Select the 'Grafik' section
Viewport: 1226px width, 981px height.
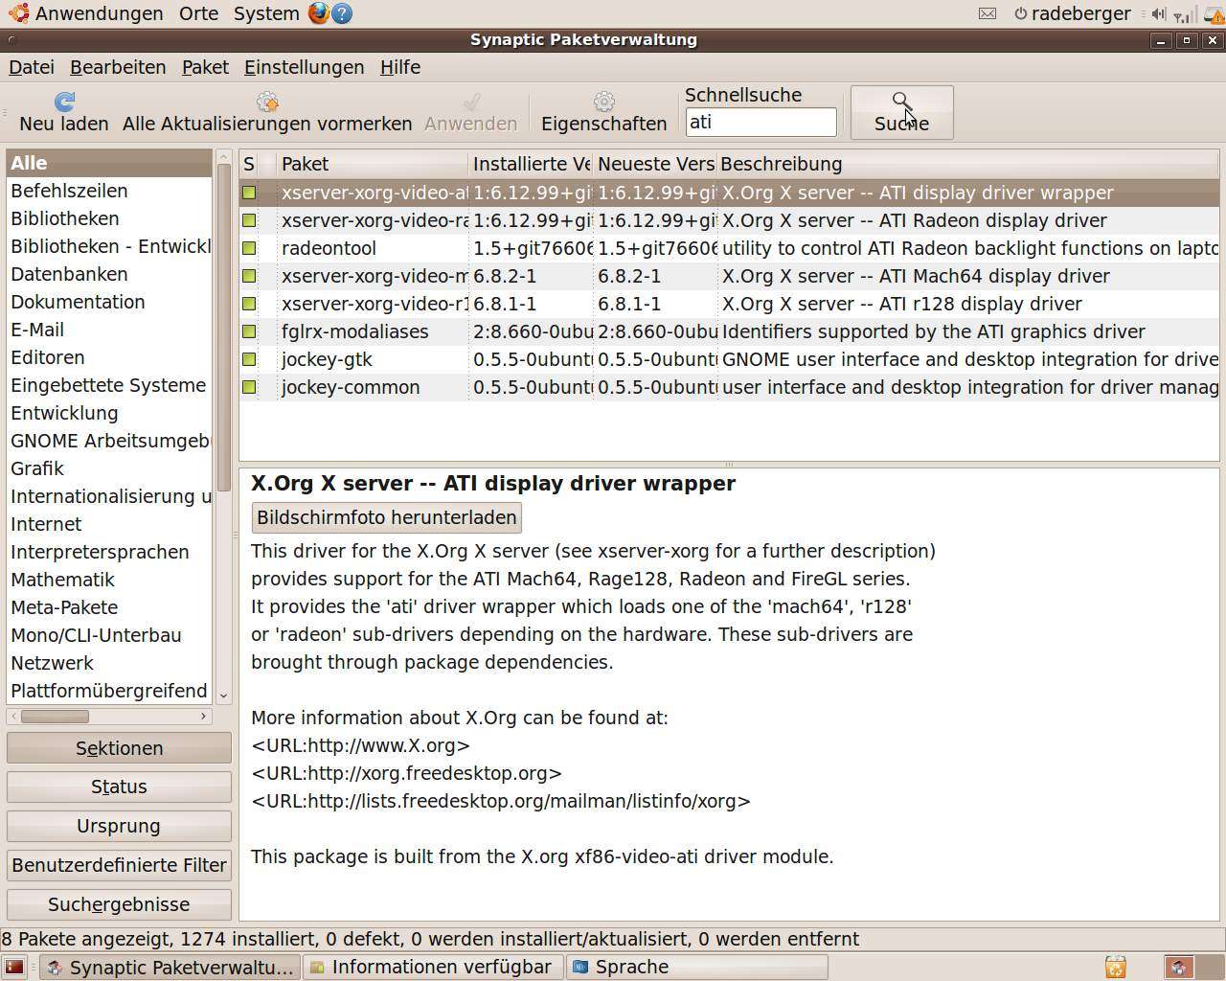click(109, 468)
